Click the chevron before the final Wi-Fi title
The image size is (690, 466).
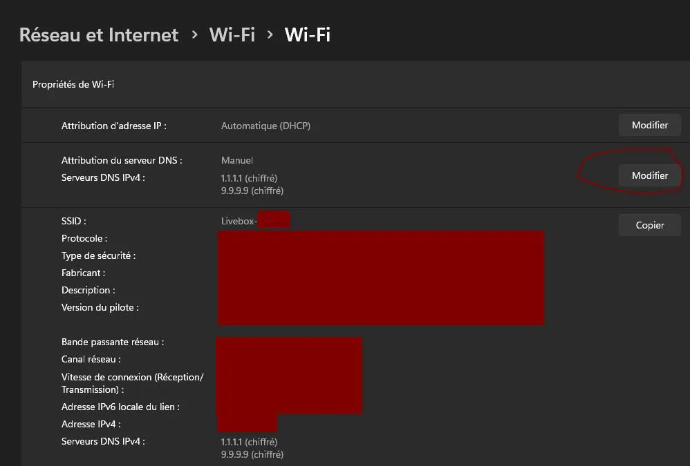coord(270,35)
